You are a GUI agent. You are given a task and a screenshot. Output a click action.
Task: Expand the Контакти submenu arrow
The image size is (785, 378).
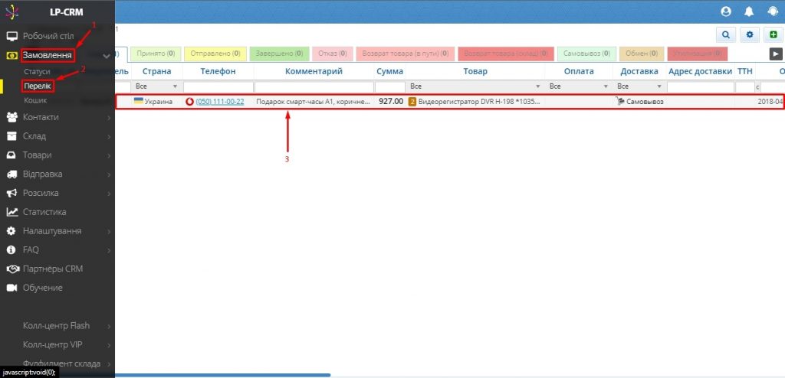pos(109,118)
